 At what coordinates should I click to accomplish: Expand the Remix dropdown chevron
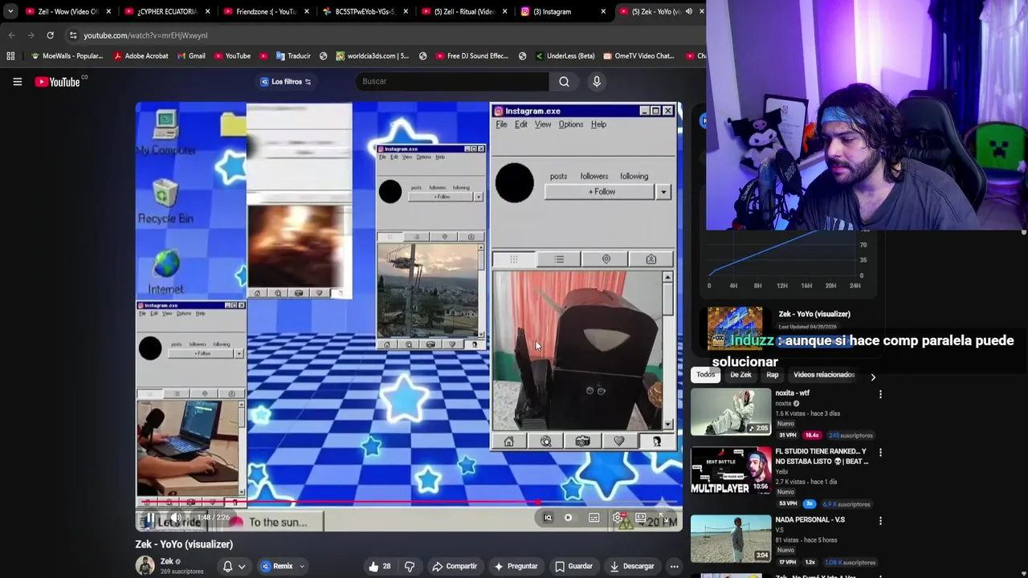point(302,566)
